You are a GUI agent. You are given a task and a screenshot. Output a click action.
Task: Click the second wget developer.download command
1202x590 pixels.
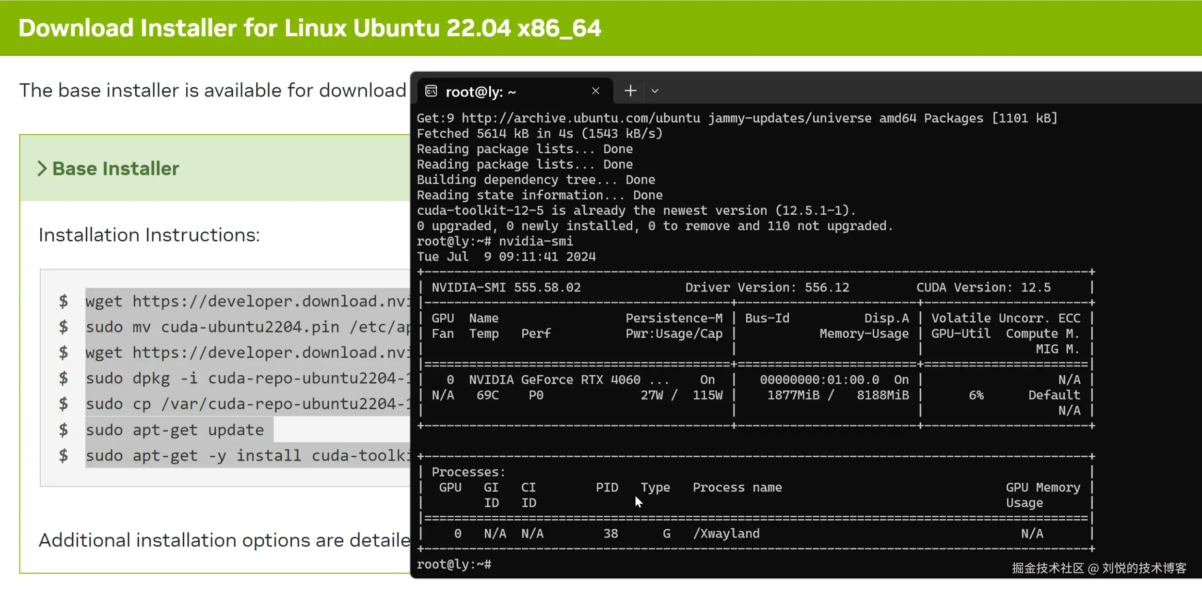tap(248, 352)
